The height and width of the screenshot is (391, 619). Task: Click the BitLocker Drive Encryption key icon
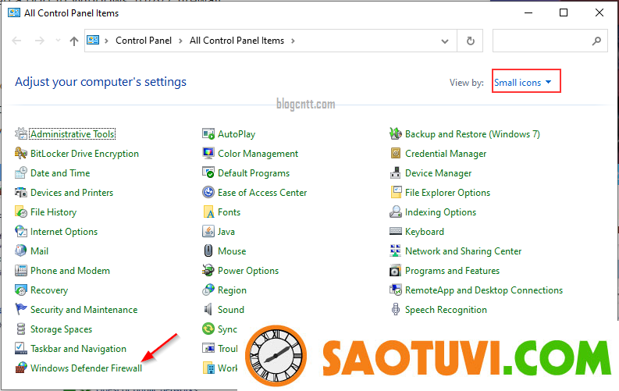pos(21,154)
